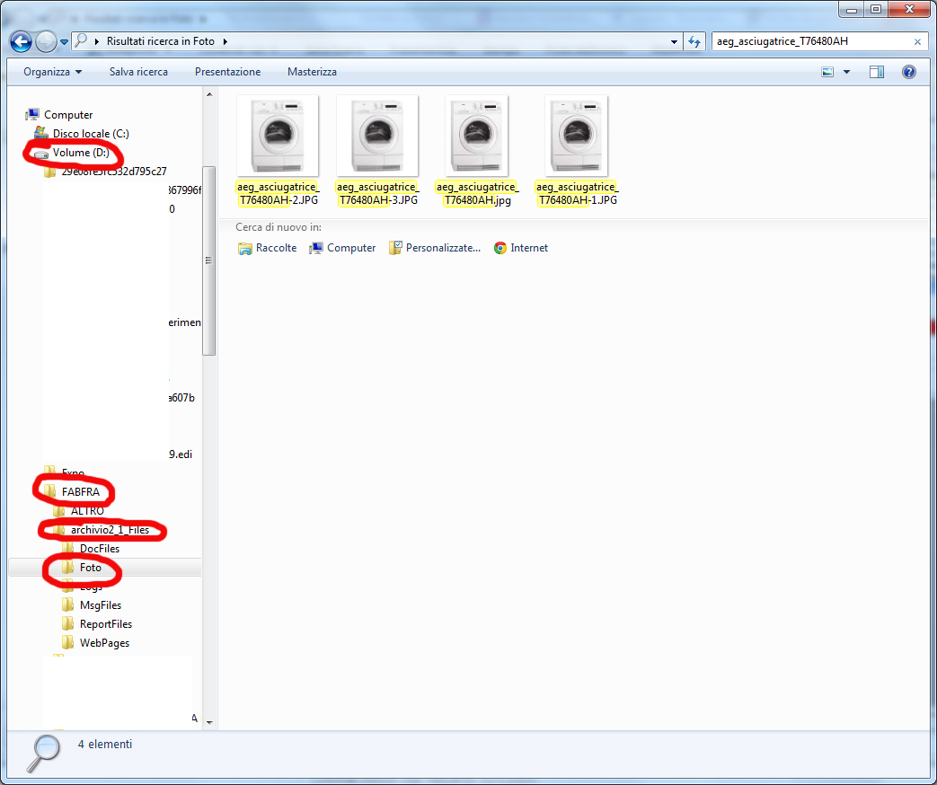Click the Raccolte libraries icon
The width and height of the screenshot is (937, 785).
click(x=245, y=249)
